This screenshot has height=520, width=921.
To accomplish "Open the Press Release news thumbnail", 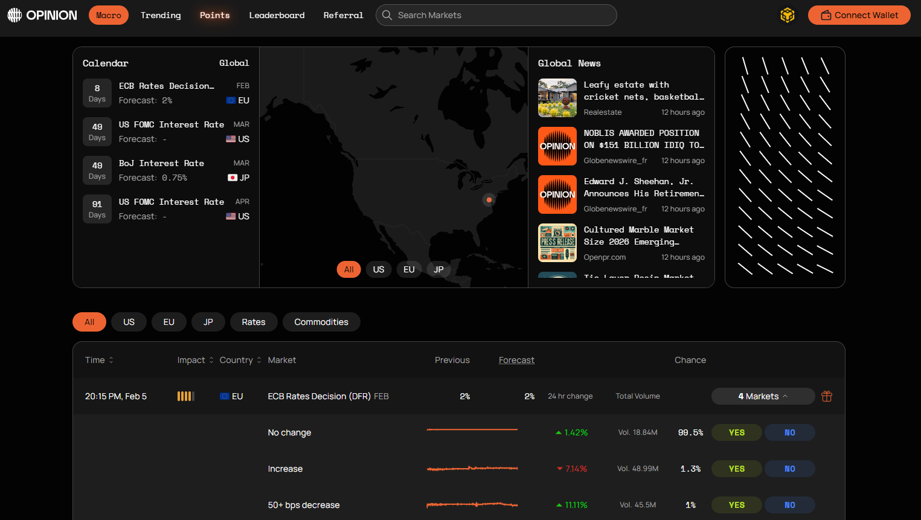I will coord(557,243).
